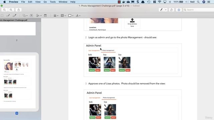Open the highlight color dropdown arrow
214x120 pixels.
tap(166, 10)
